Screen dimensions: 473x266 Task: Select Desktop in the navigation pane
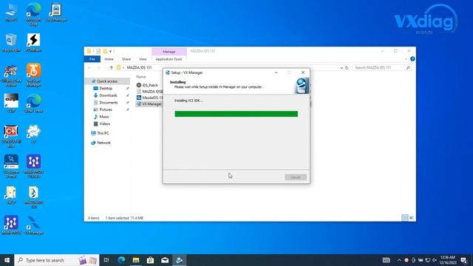click(x=106, y=89)
